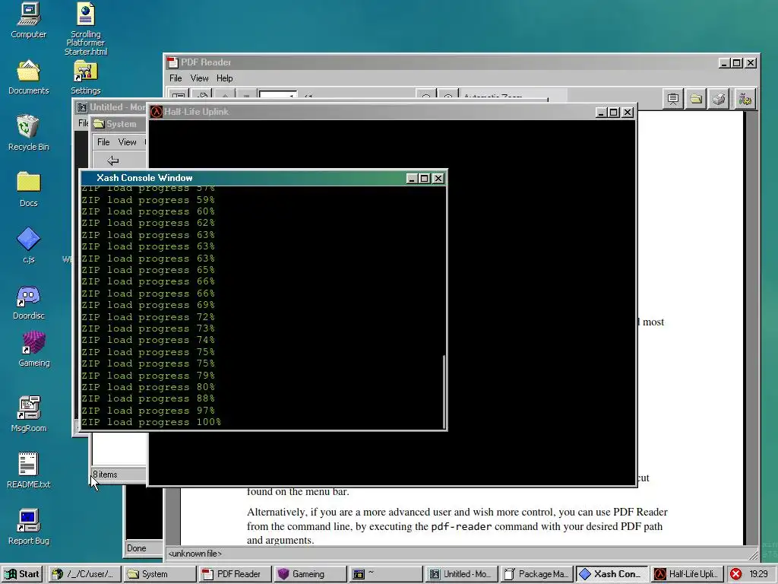The height and width of the screenshot is (584, 778).
Task: Open the MsgRoom shortcut
Action: coord(28,414)
